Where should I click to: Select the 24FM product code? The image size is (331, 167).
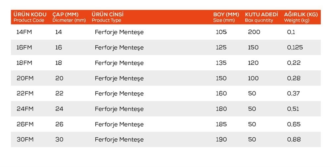pos(25,109)
